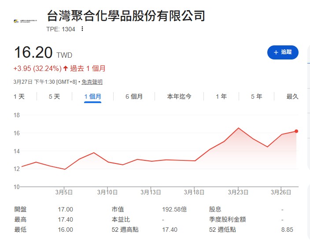This screenshot has width=310, height=241.
Task: Click the red endpoint dot on the chart
Action: coord(296,131)
